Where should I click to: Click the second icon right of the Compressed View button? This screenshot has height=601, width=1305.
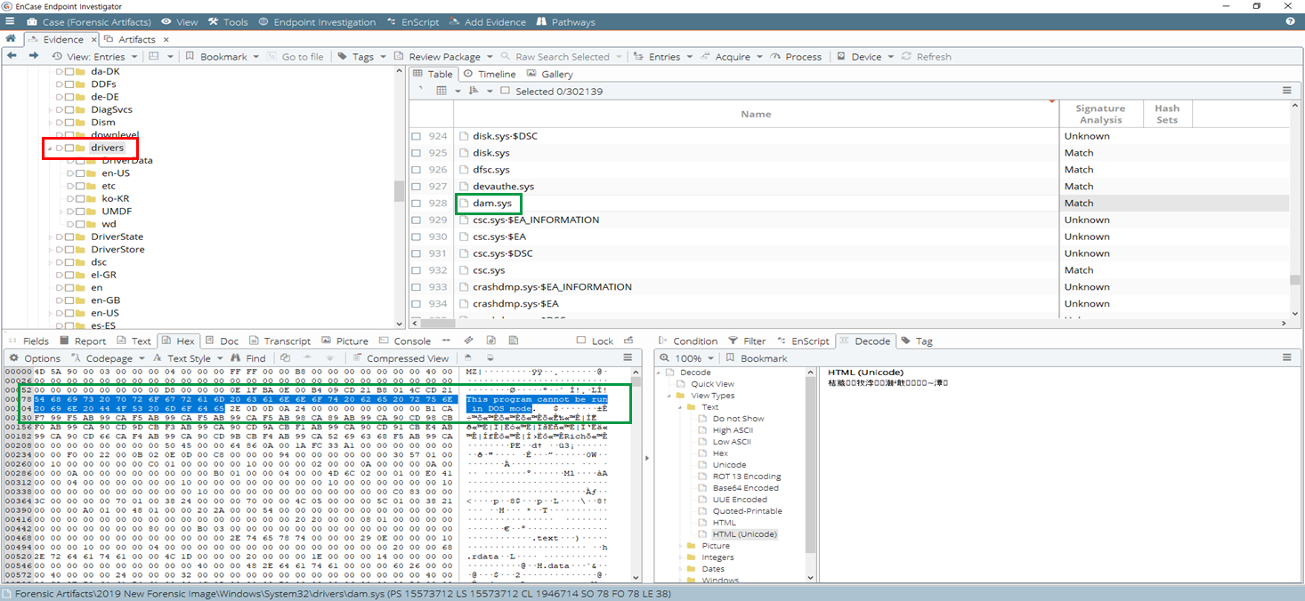pos(490,357)
